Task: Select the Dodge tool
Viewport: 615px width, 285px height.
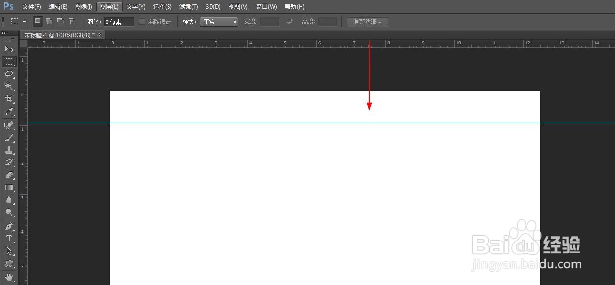Action: pyautogui.click(x=9, y=212)
